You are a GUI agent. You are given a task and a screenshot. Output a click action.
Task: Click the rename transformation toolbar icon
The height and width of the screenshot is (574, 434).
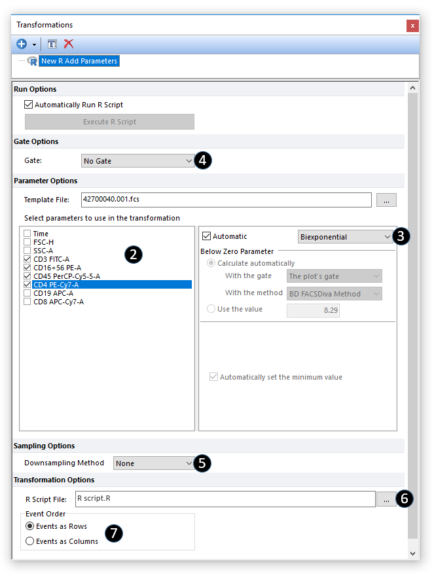click(x=52, y=44)
